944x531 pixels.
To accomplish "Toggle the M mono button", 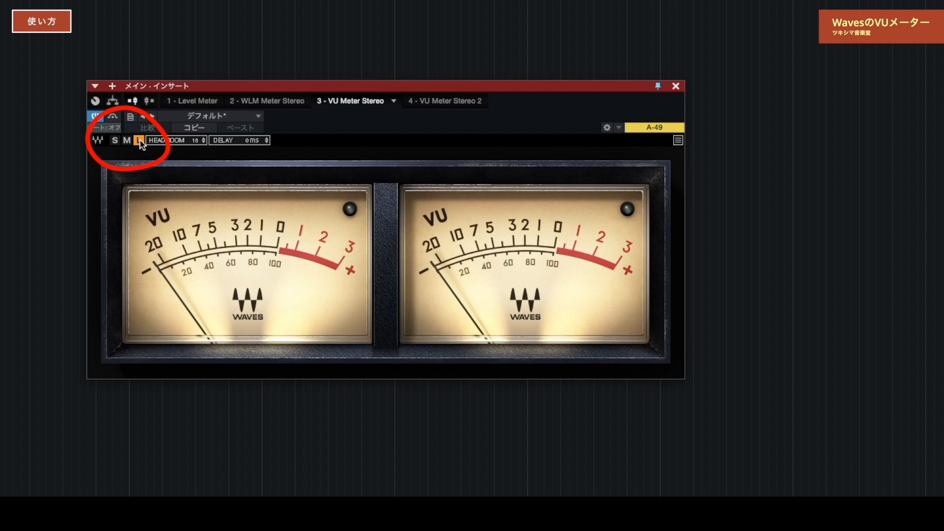I will 126,140.
